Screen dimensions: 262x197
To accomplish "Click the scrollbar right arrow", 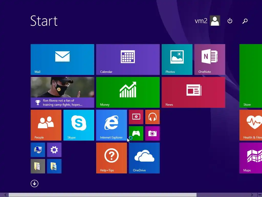I will (x=252, y=195).
